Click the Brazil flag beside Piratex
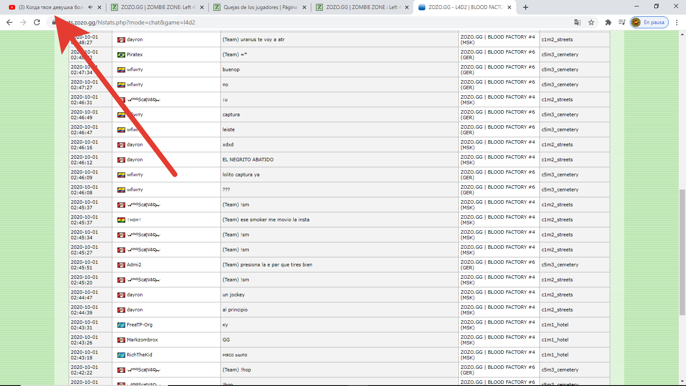The width and height of the screenshot is (686, 386). click(x=121, y=55)
